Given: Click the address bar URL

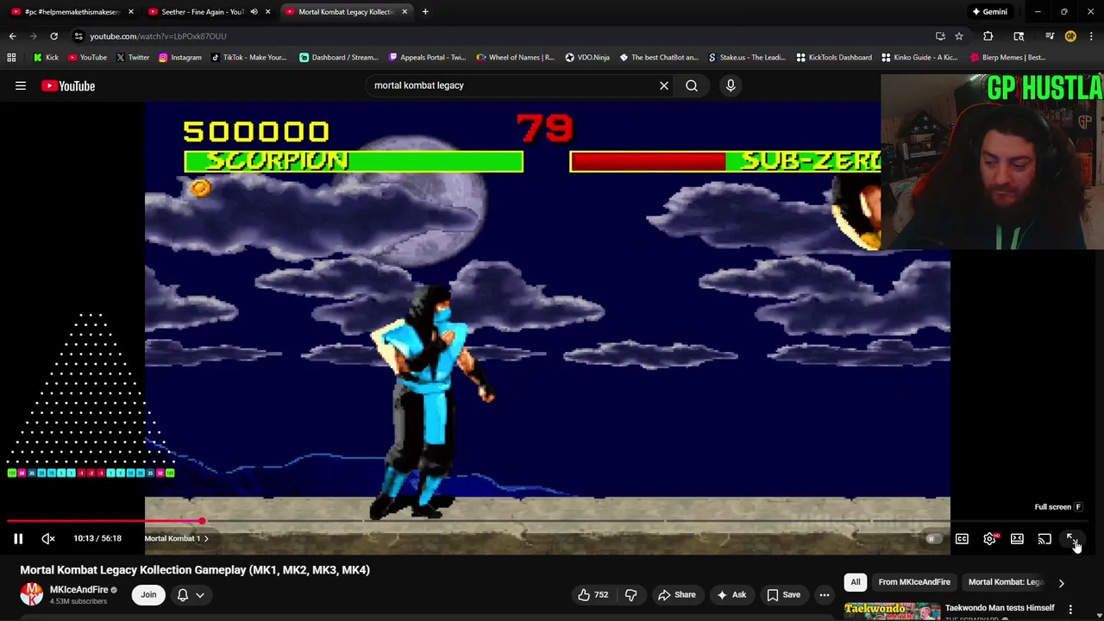Looking at the screenshot, I should 158,36.
